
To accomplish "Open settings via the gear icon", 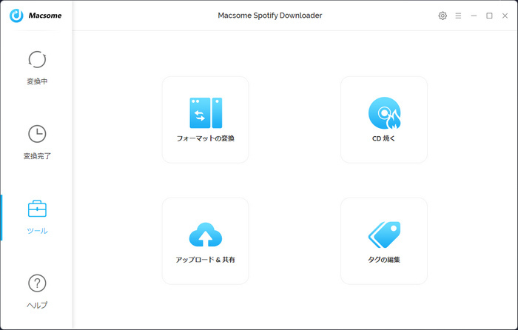I will (443, 16).
